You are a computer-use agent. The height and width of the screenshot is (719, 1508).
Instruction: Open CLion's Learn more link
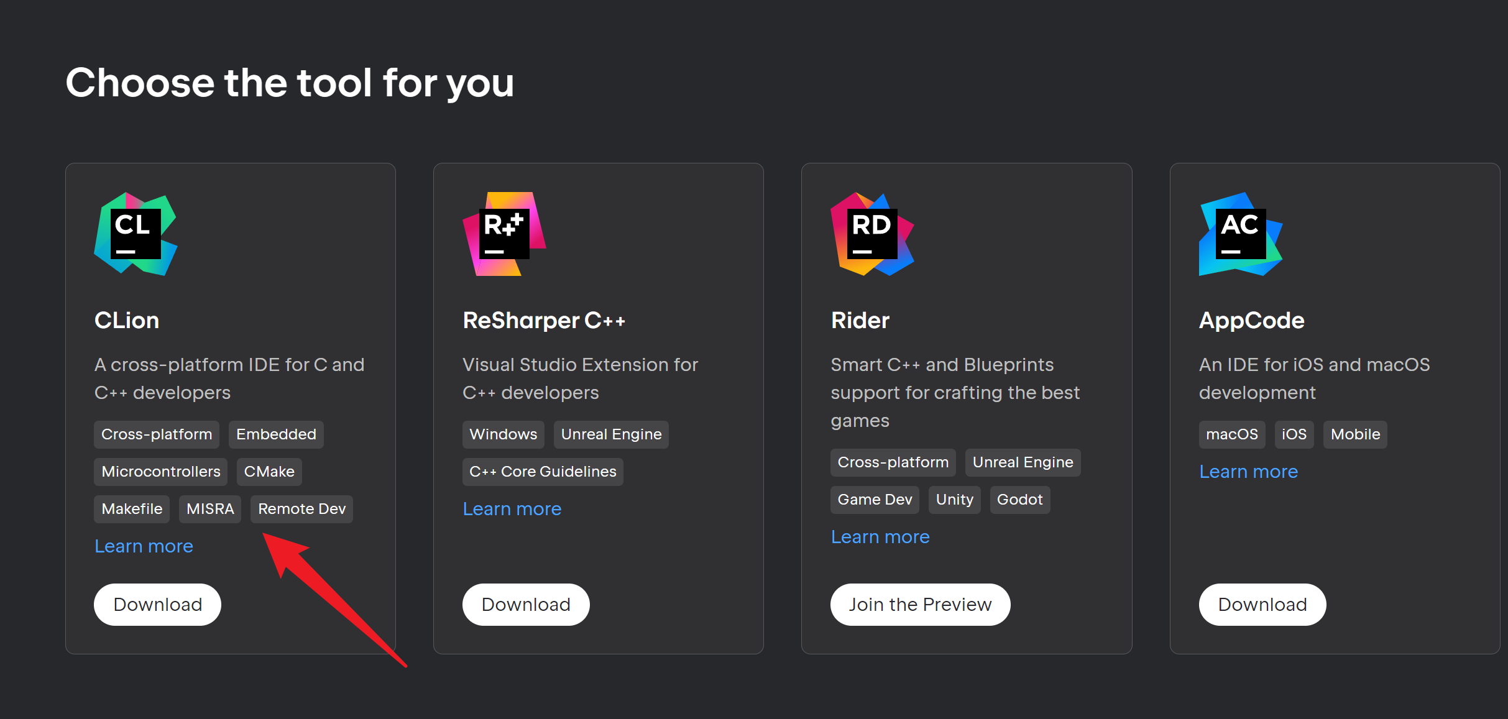144,546
